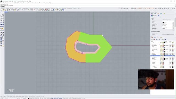The width and height of the screenshot is (176, 99).
Task: Click the railing layer color swatch
Action: 163,47
